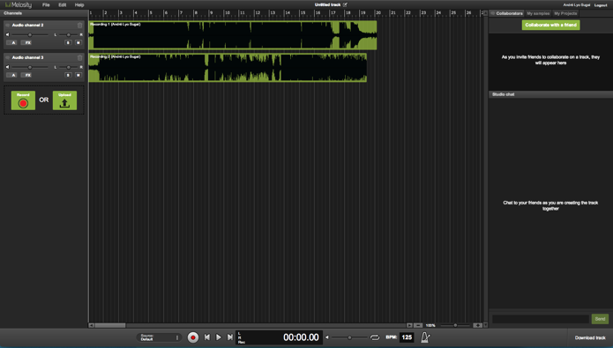Toggle the eye icon on Audio channel 2
Screen dimensions: 613x348
7,25
